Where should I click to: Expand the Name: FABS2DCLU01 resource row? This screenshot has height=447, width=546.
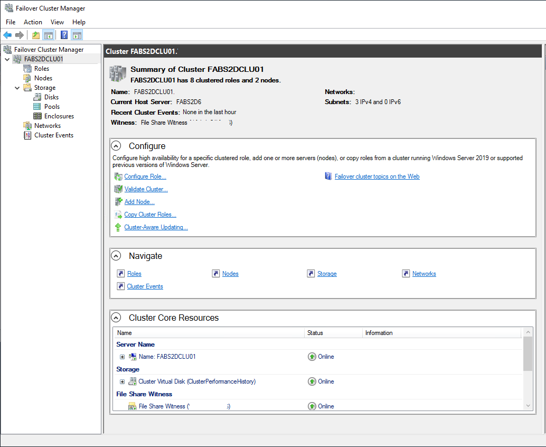point(122,357)
